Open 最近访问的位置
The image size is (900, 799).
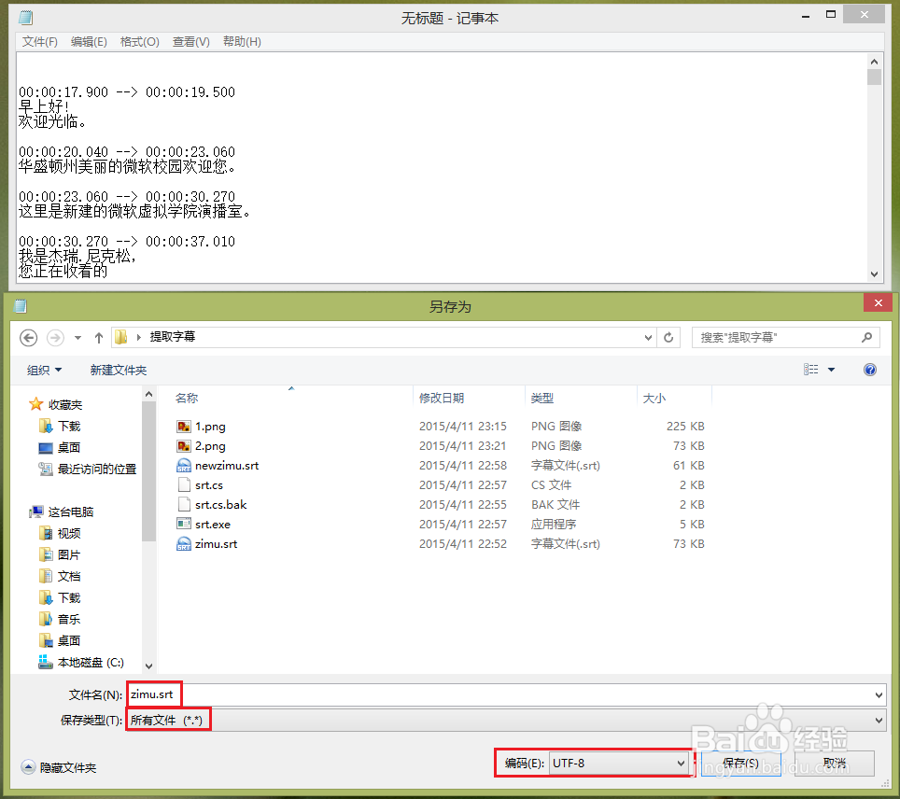tap(96, 469)
